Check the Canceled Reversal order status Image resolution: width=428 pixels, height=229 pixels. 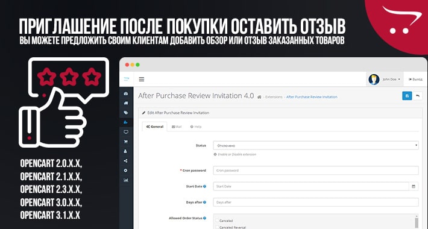(x=217, y=227)
